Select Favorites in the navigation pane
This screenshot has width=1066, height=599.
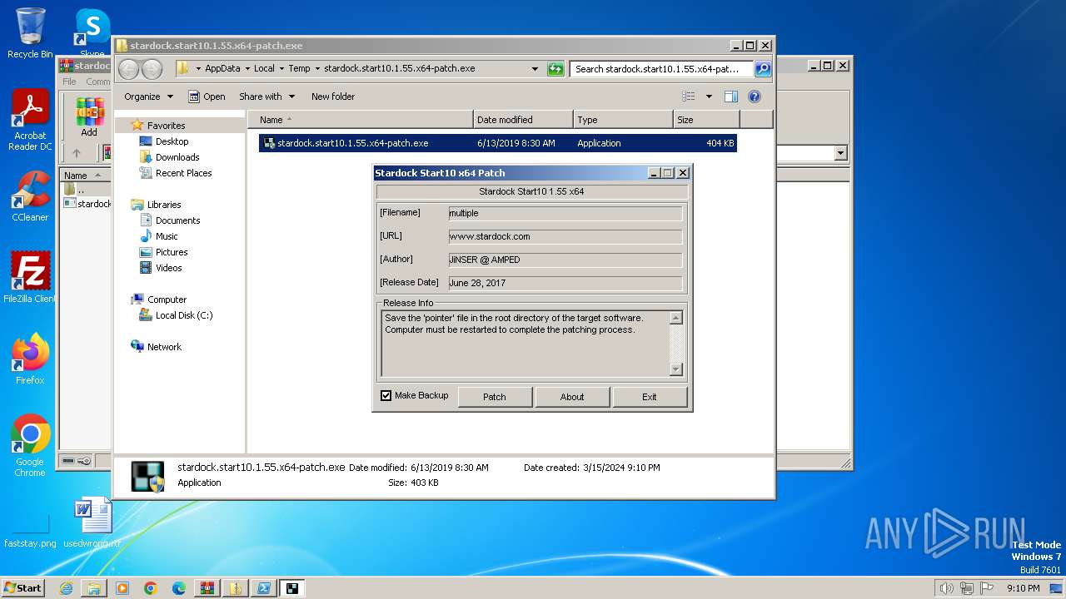167,126
